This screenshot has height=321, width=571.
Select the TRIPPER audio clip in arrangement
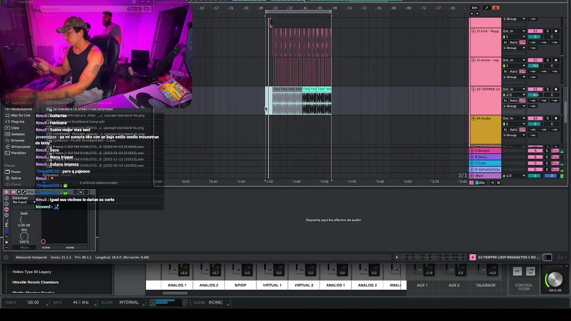302,101
